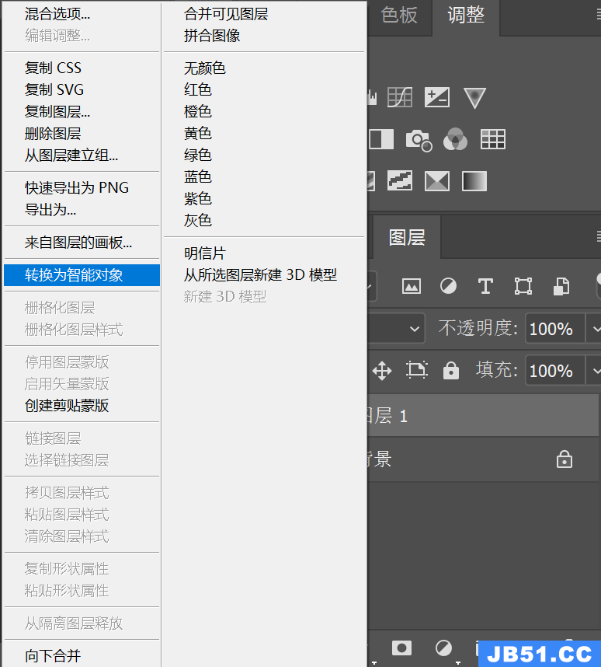Viewport: 601px width, 667px height.
Task: Add a Gradient Map adjustment
Action: click(x=474, y=181)
